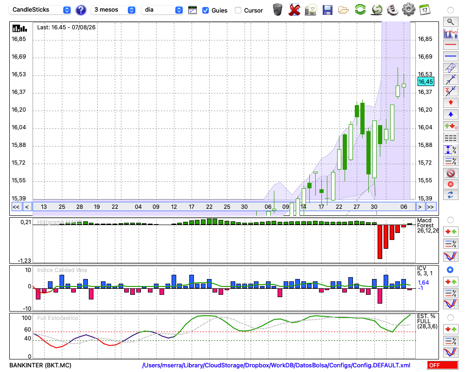
Task: Save with the floppy disk icon
Action: click(327, 10)
